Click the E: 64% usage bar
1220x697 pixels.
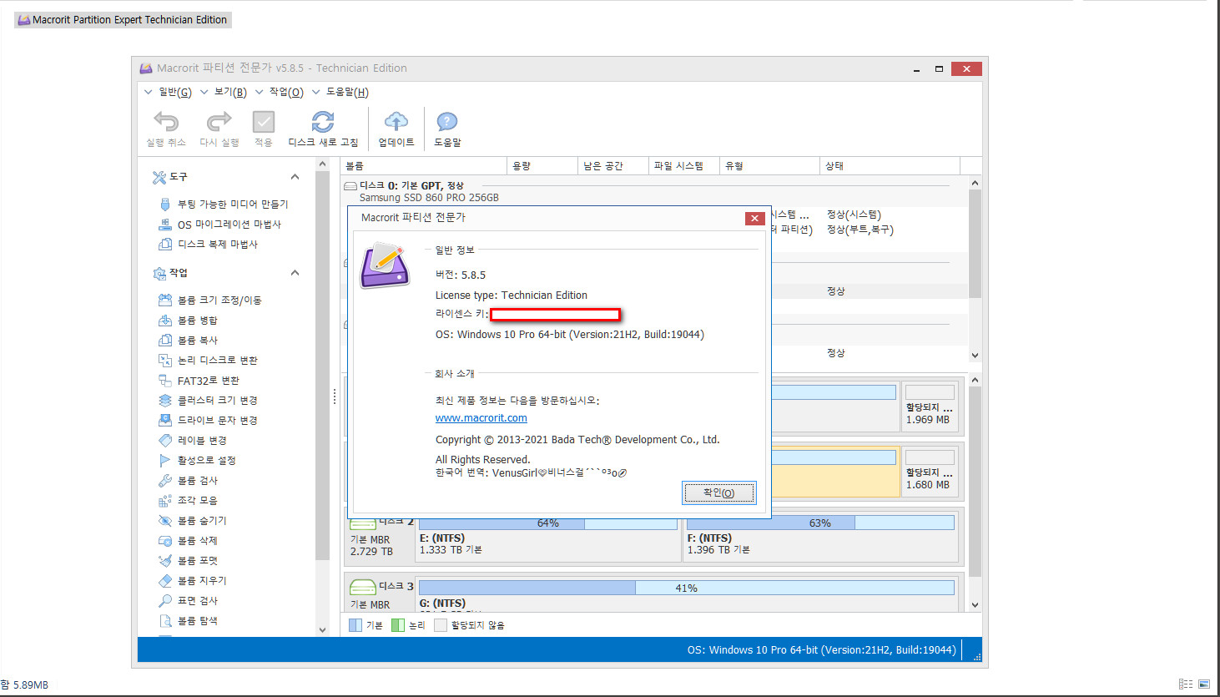click(548, 523)
